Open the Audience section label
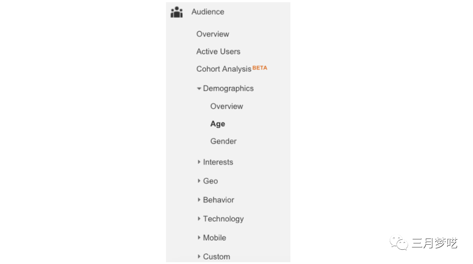473x264 pixels. tap(208, 12)
